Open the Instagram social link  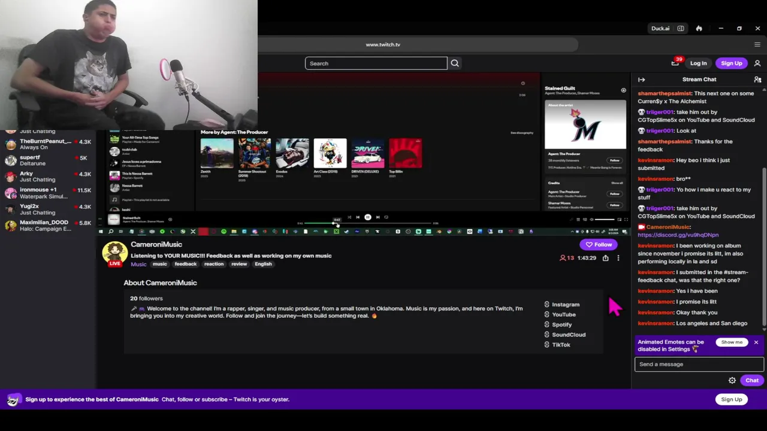click(x=562, y=305)
